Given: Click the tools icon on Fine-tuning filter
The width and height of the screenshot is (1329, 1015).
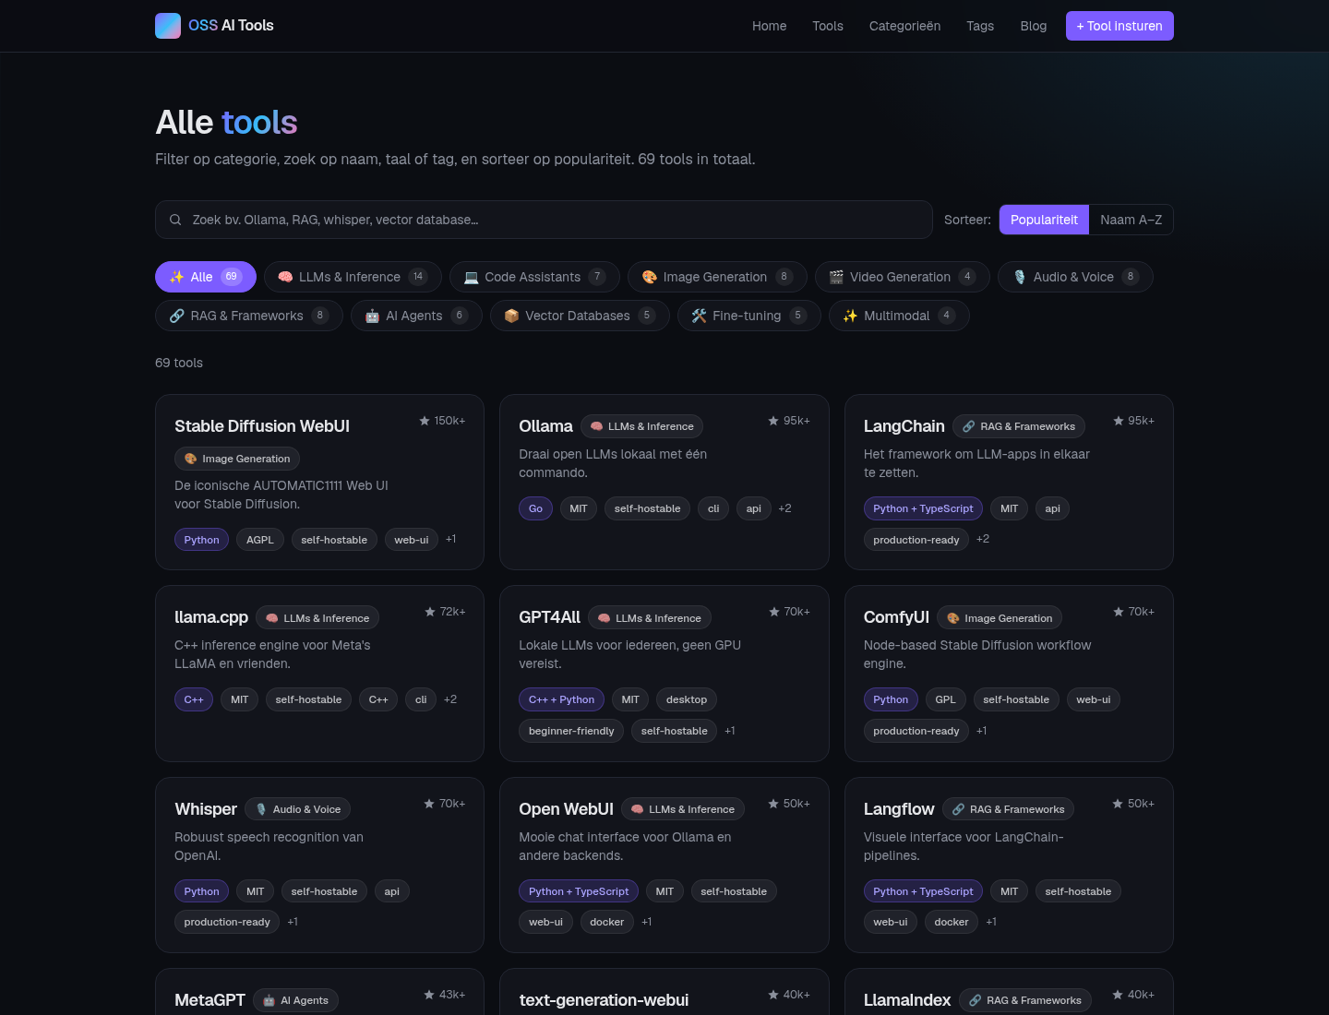Looking at the screenshot, I should click(699, 316).
